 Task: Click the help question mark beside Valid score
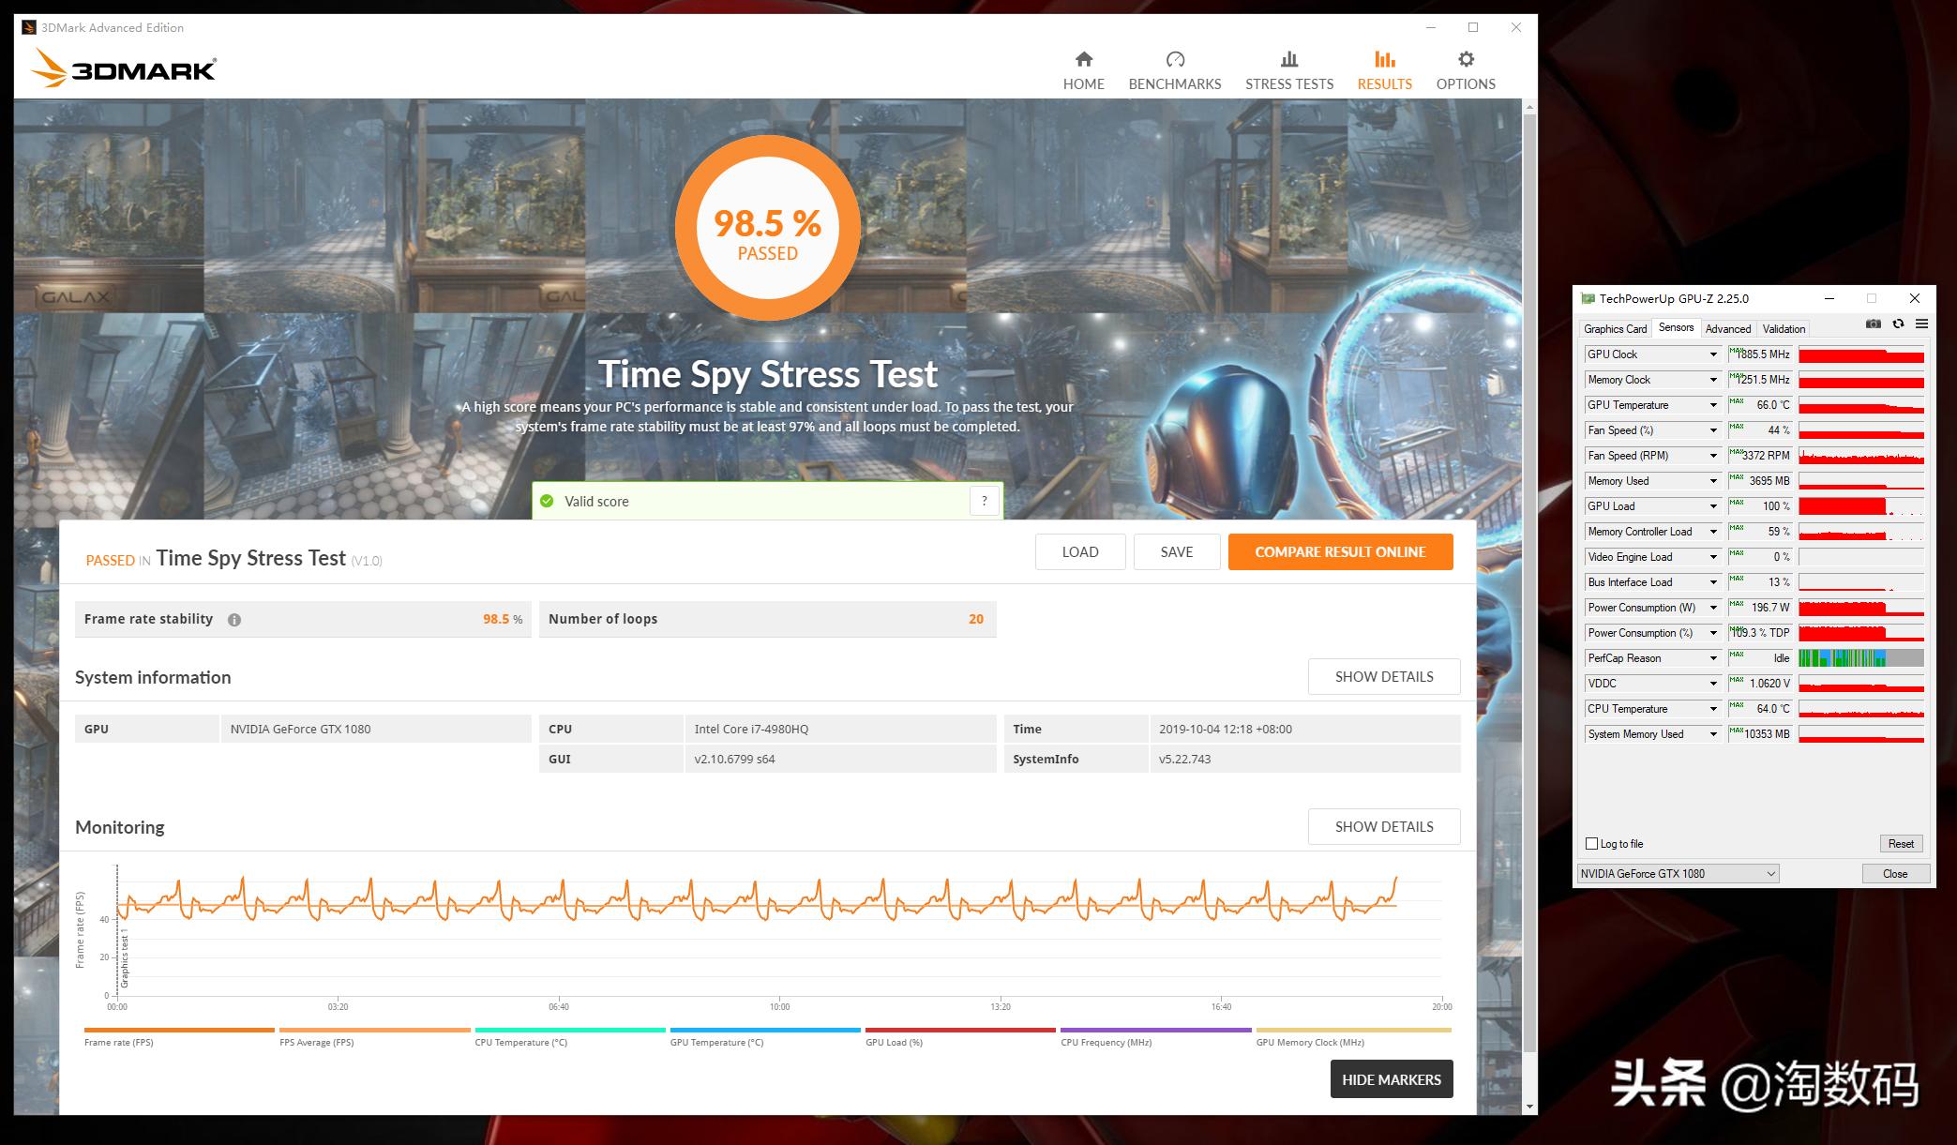point(984,501)
